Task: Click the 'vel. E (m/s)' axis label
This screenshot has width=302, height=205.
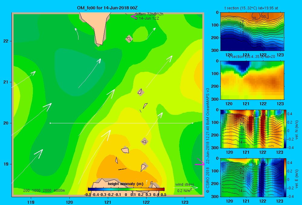Action: pyautogui.click(x=297, y=179)
